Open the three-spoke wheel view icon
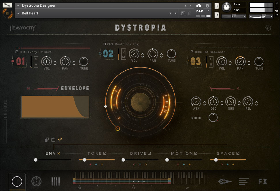The height and width of the screenshot is (191, 280). click(x=37, y=181)
